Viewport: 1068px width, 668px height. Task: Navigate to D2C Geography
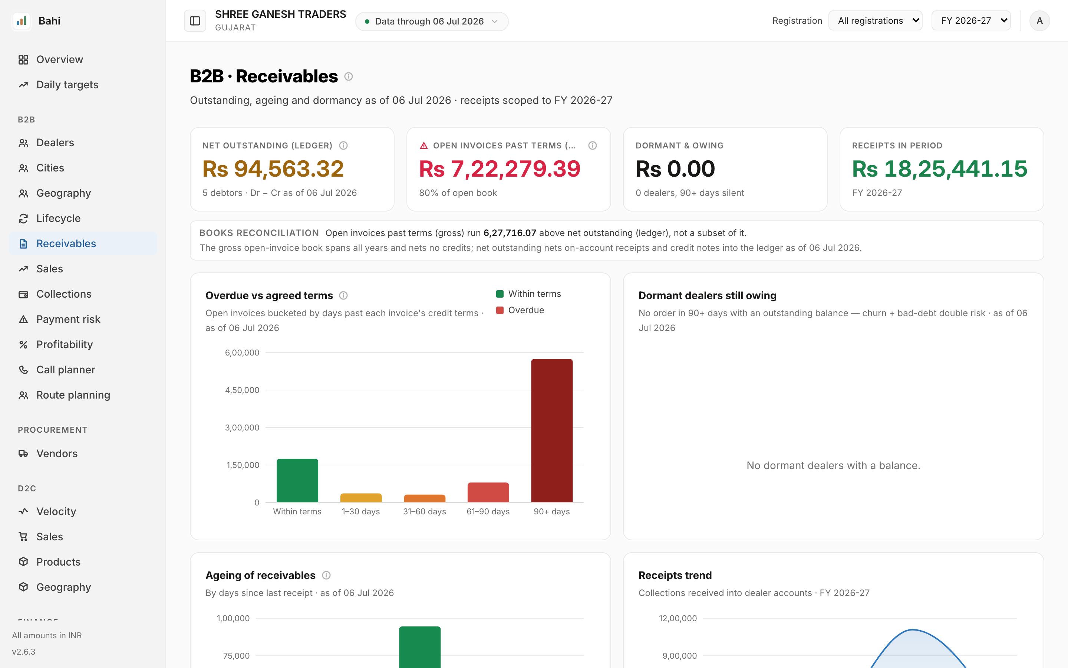click(x=83, y=587)
